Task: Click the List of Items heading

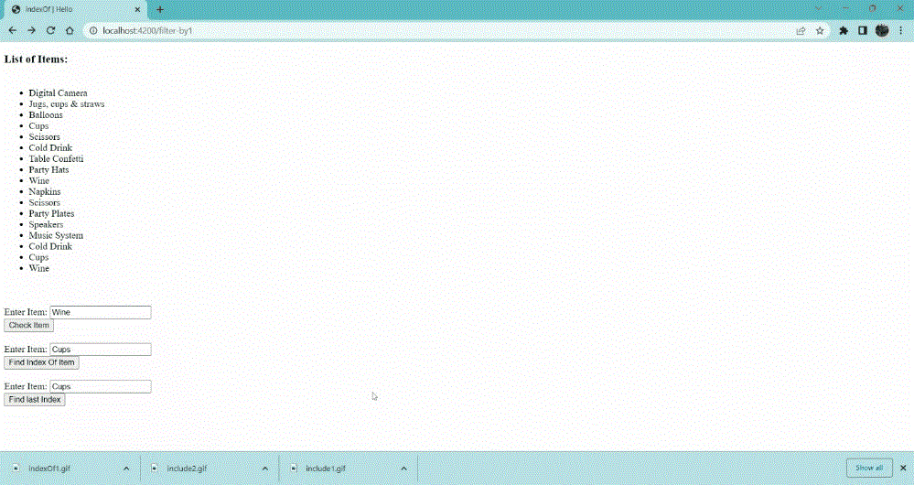Action: [37, 59]
